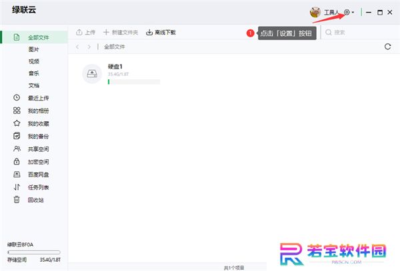
Task: Click the 上传 upload button
Action: [x=86, y=33]
